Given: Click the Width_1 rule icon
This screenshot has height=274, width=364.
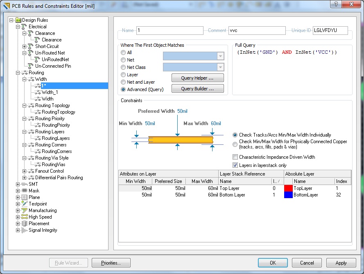Looking at the screenshot, I should tap(38, 92).
